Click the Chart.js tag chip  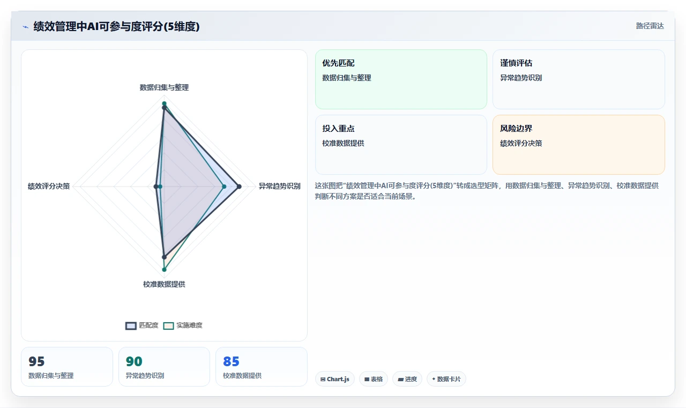pyautogui.click(x=335, y=379)
